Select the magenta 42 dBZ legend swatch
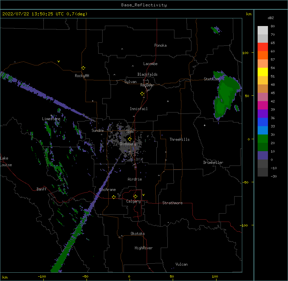This screenshot has width=288, height=281. click(x=263, y=105)
